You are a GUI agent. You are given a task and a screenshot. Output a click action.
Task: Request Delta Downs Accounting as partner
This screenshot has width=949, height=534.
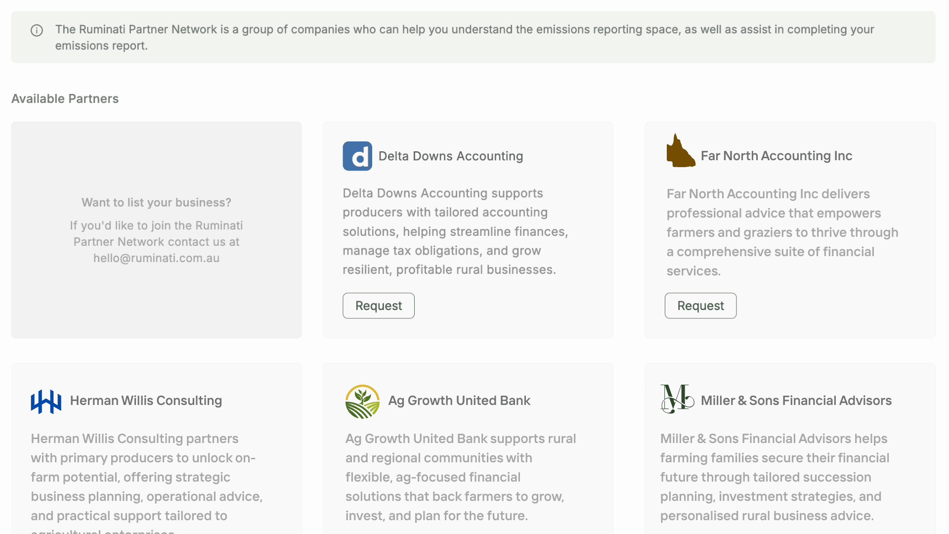[379, 306]
